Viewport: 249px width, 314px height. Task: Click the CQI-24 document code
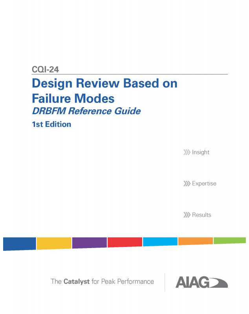[x=45, y=69]
